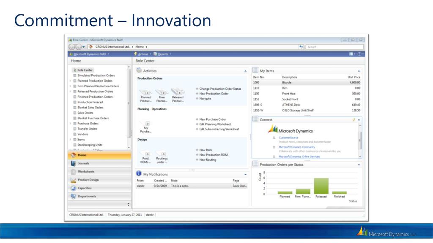Click the My Notifications info icon
This screenshot has height=243, width=433.
pyautogui.click(x=139, y=173)
